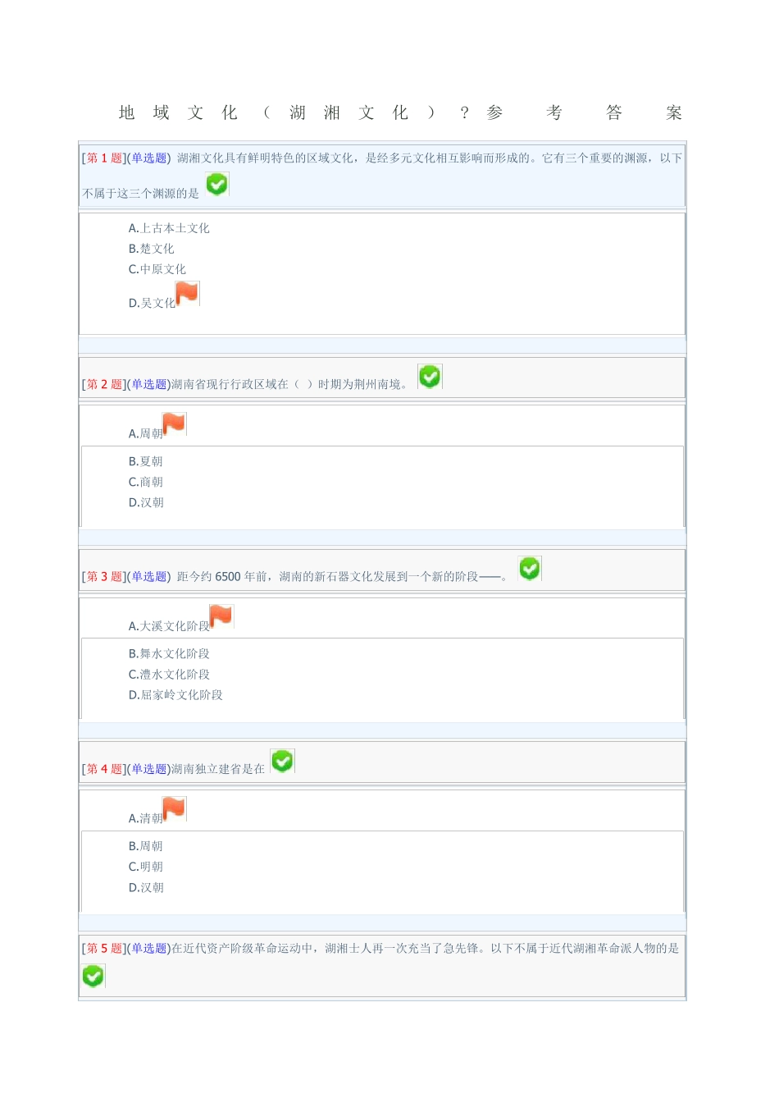Image resolution: width=779 pixels, height=1103 pixels.
Task: Click the (单选题) tag in question 1
Action: tap(149, 158)
